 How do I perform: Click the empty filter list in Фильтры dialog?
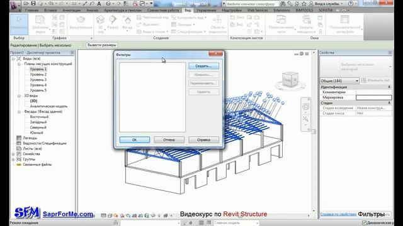152,97
